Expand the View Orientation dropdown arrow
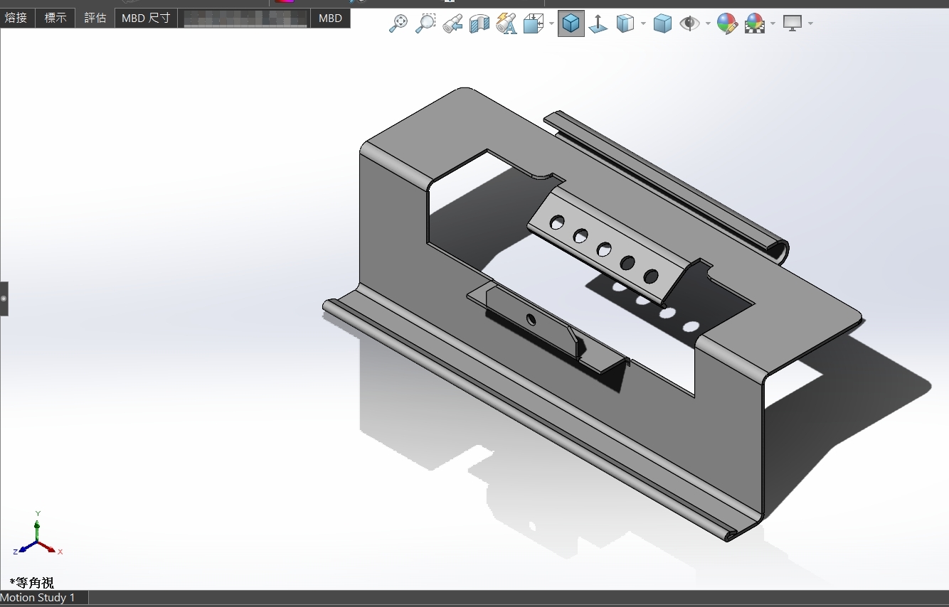This screenshot has height=607, width=949. coord(551,24)
